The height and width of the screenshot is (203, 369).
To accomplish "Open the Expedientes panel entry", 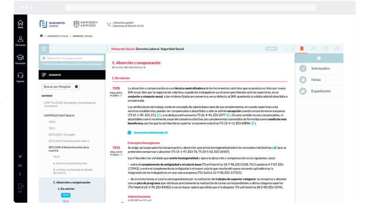I will pos(319,91).
